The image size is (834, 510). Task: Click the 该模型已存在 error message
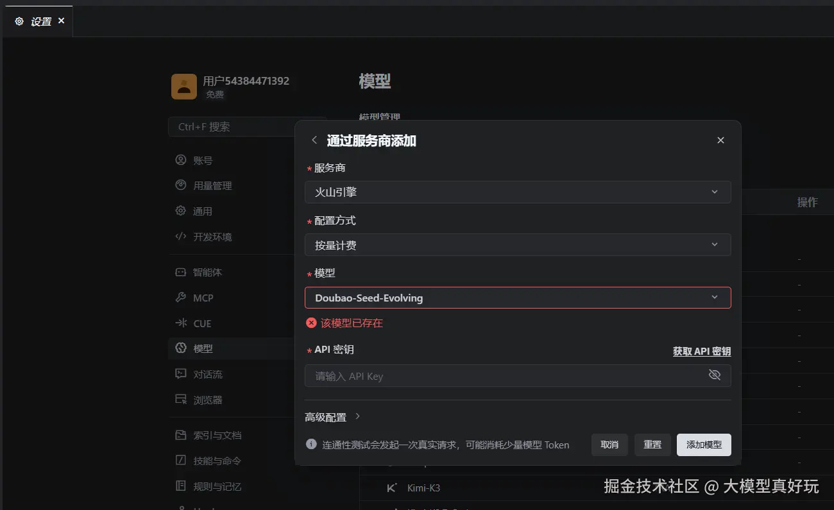pyautogui.click(x=352, y=323)
